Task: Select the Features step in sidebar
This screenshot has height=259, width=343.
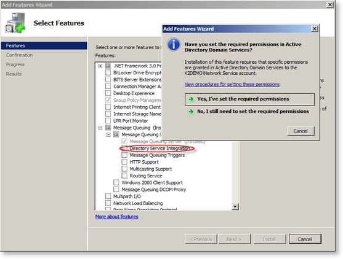Action: coord(44,45)
